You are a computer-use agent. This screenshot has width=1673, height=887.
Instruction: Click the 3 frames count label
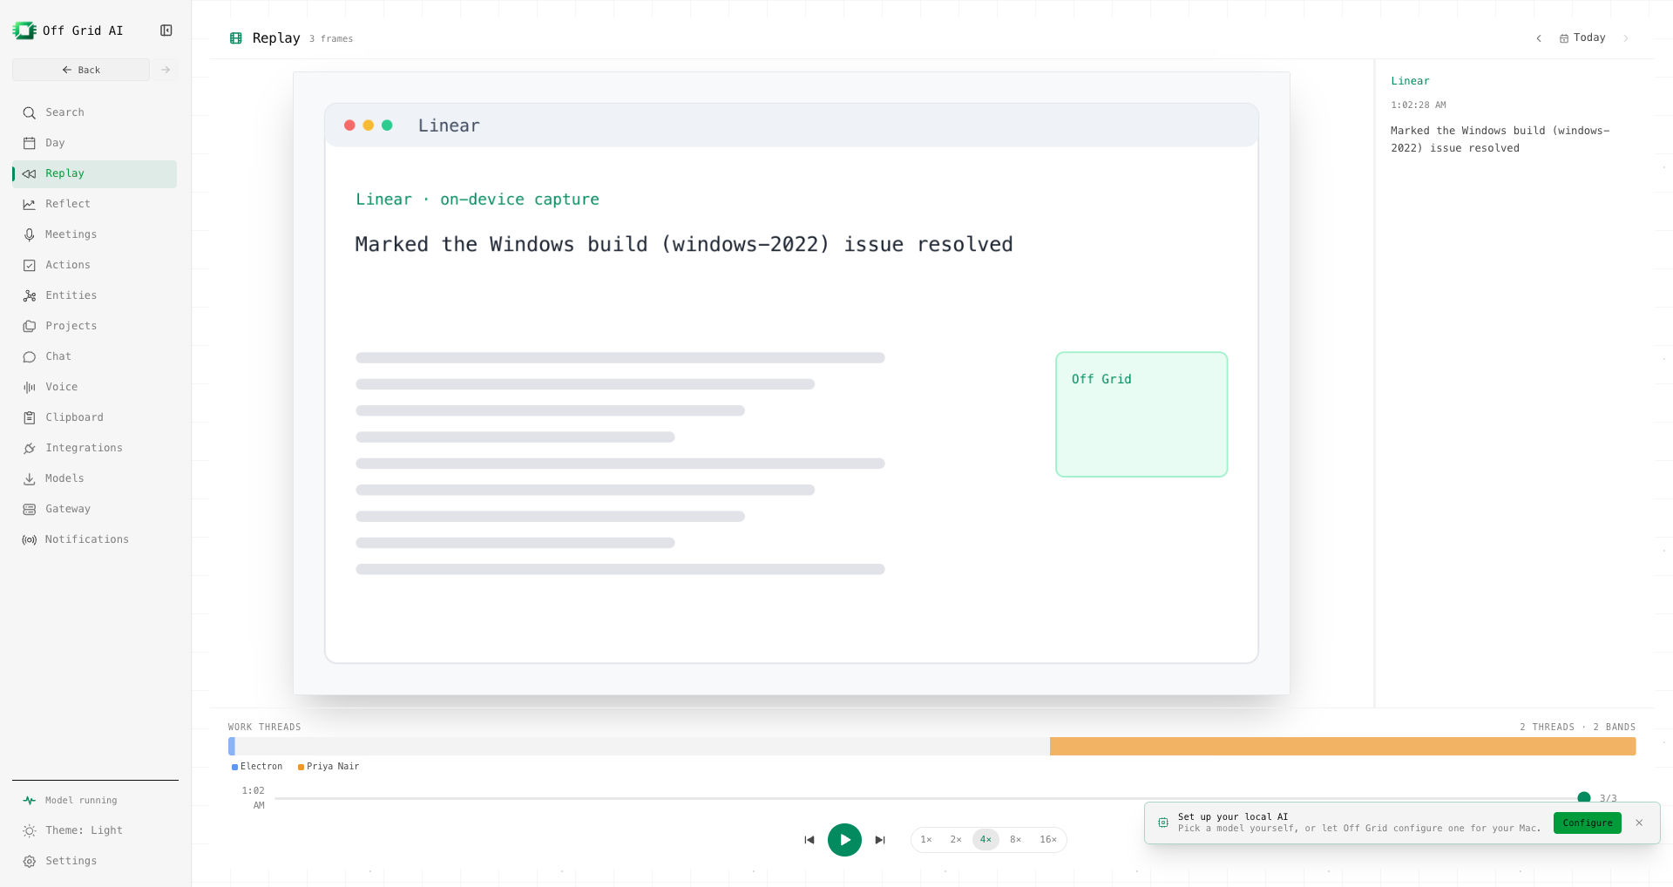pyautogui.click(x=331, y=39)
